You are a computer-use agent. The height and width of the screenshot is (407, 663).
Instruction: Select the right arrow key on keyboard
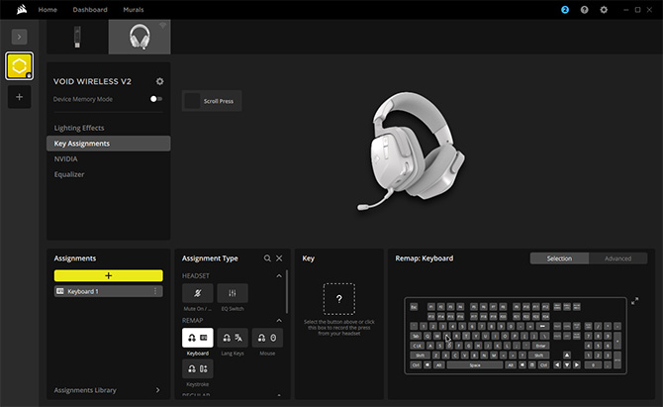click(x=577, y=365)
